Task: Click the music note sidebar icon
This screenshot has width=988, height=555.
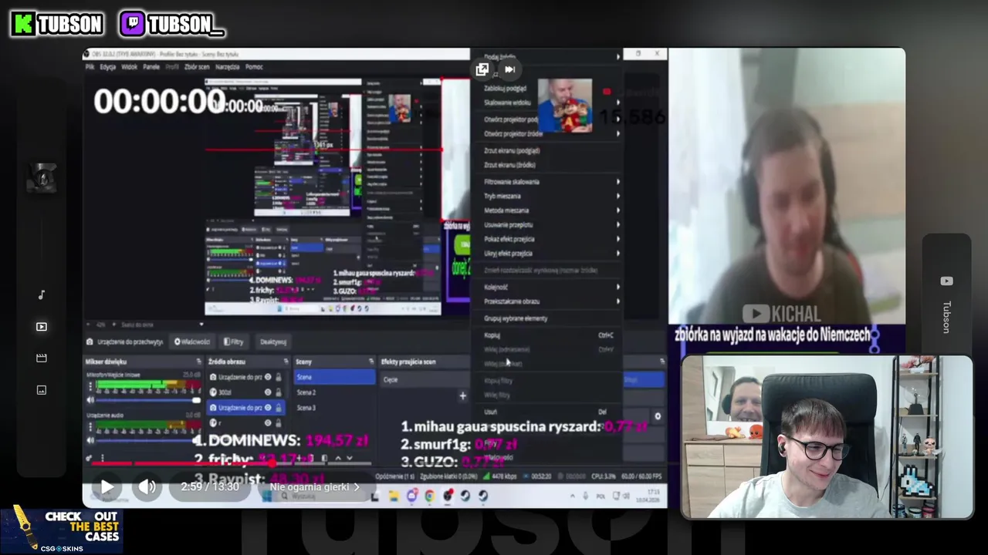Action: tap(42, 295)
